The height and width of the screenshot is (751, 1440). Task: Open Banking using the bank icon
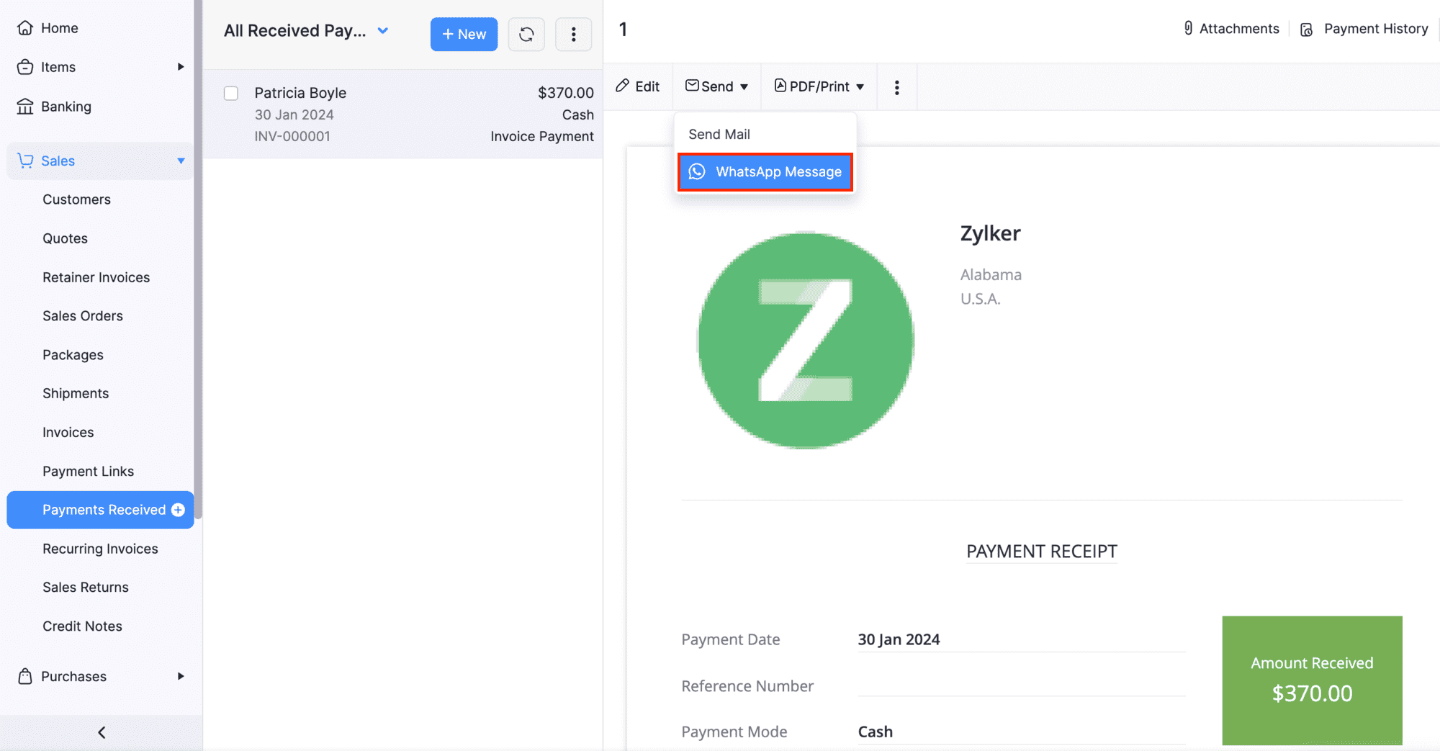point(25,107)
